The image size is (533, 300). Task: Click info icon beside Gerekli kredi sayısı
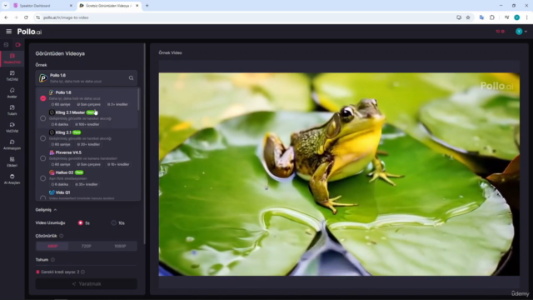(83, 272)
